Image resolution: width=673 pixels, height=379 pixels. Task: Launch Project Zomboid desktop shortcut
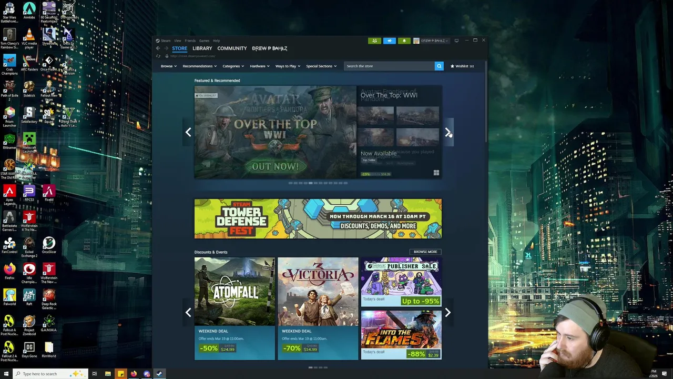(29, 325)
